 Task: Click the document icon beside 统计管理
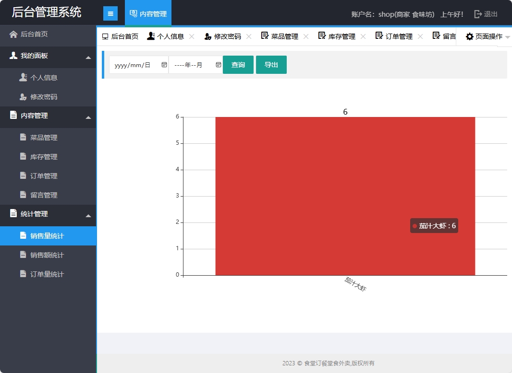(13, 213)
